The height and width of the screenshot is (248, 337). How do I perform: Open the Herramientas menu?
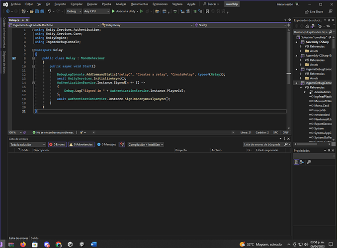tap(139, 4)
